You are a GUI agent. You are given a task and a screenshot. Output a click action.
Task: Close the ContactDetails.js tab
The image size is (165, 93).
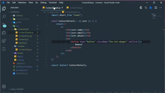[x=62, y=7]
